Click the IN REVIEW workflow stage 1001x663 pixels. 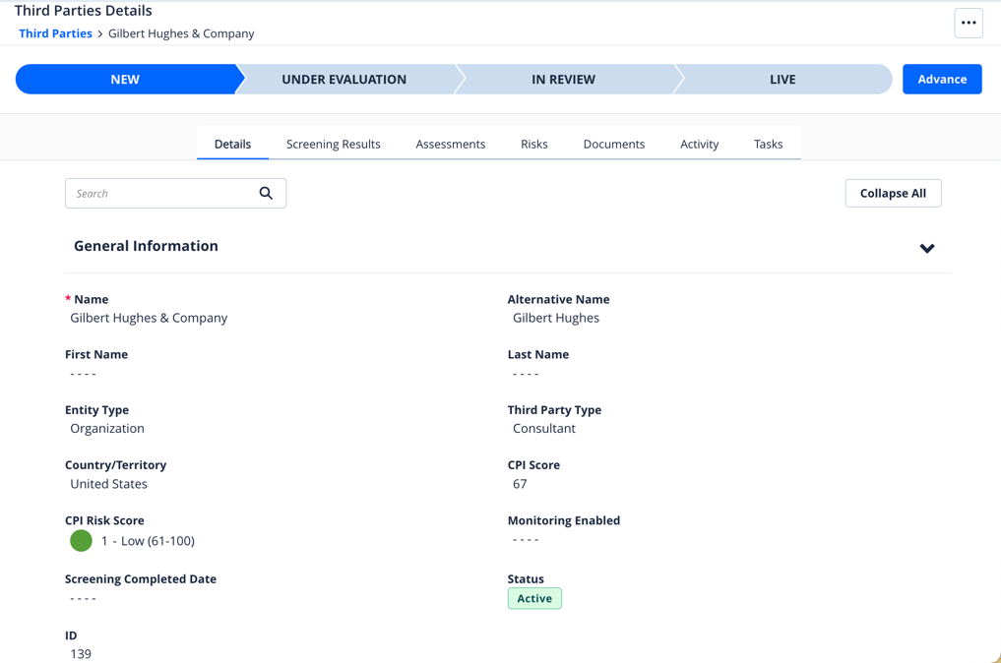click(x=563, y=80)
